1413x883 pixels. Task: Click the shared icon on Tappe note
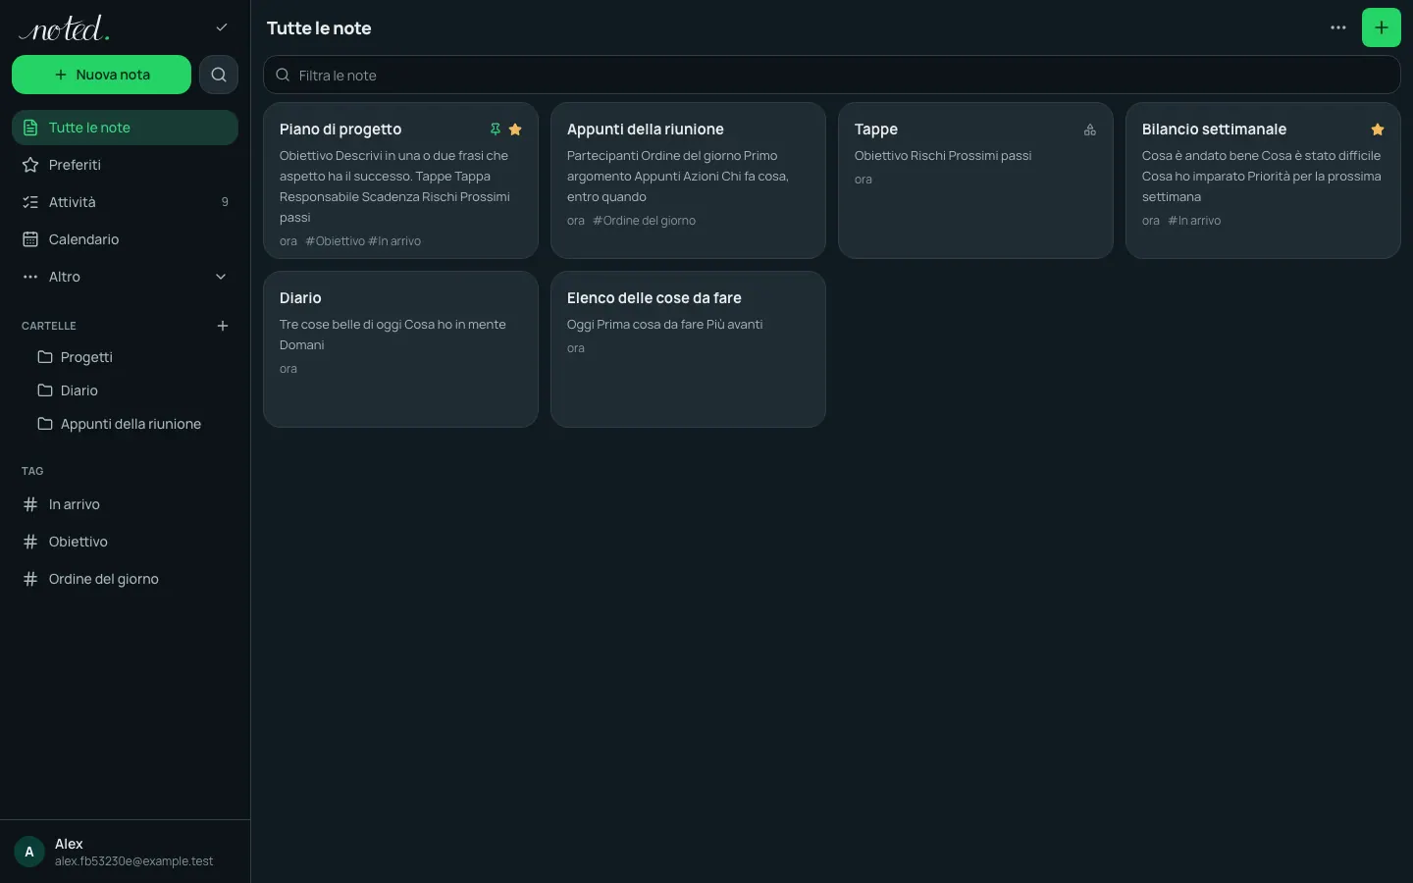(x=1090, y=130)
